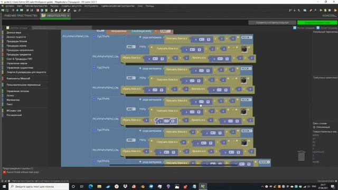Toggle the right blue checkbox below save buttons
Viewport: 338px width, 190px height.
[318, 28]
